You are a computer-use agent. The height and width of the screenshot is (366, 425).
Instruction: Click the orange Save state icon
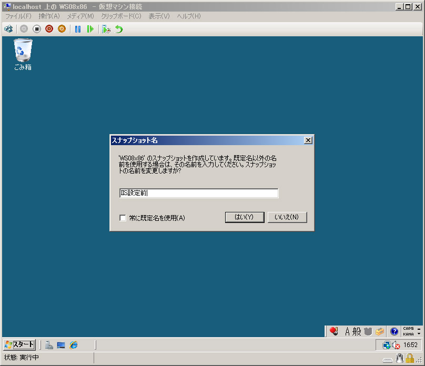62,29
